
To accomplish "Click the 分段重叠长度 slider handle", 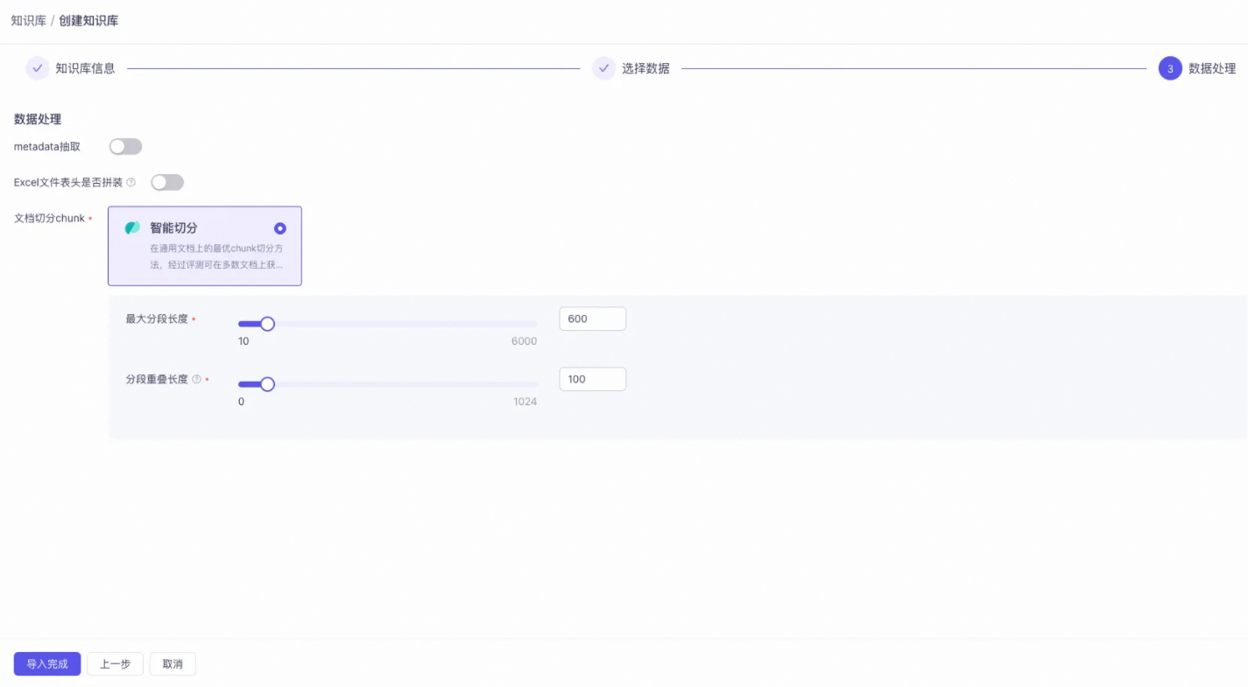I will tap(268, 384).
